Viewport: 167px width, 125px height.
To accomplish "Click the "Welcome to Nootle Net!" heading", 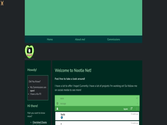I will 73,70.
